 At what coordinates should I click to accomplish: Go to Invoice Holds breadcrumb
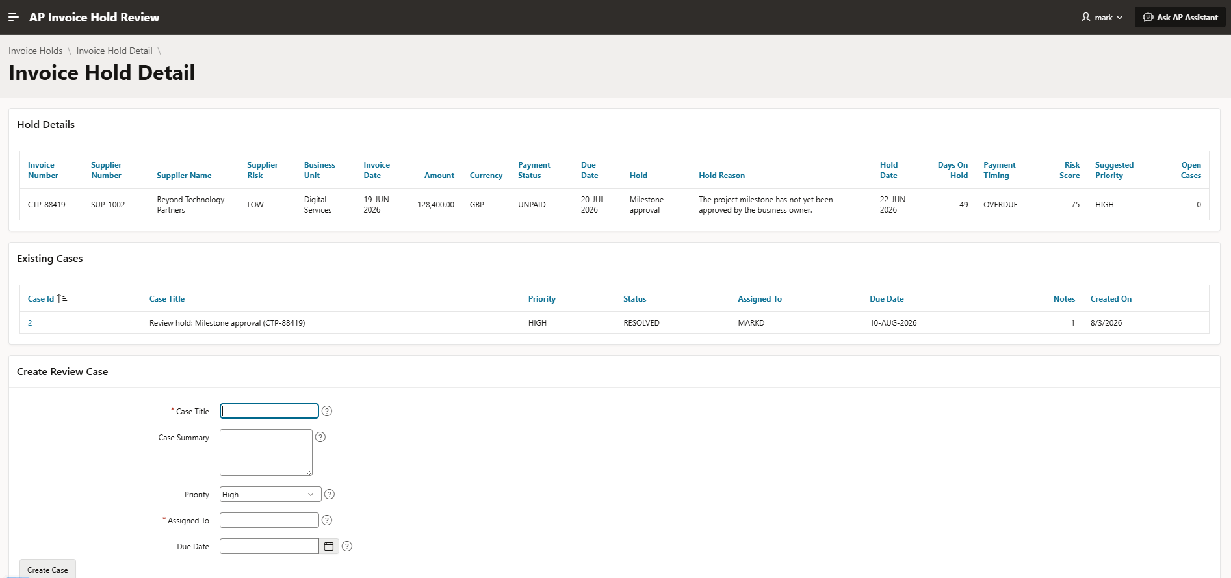[36, 51]
